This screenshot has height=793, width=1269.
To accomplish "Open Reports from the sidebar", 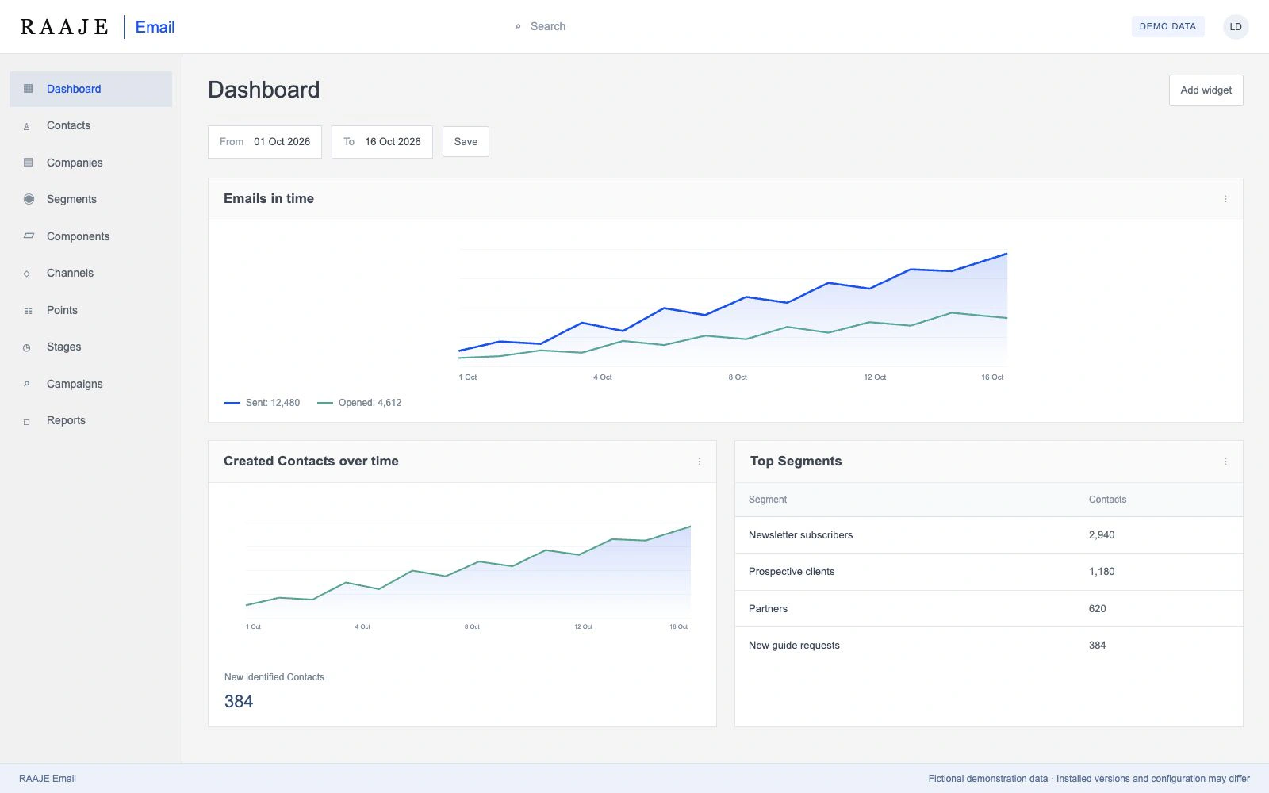I will 90,420.
